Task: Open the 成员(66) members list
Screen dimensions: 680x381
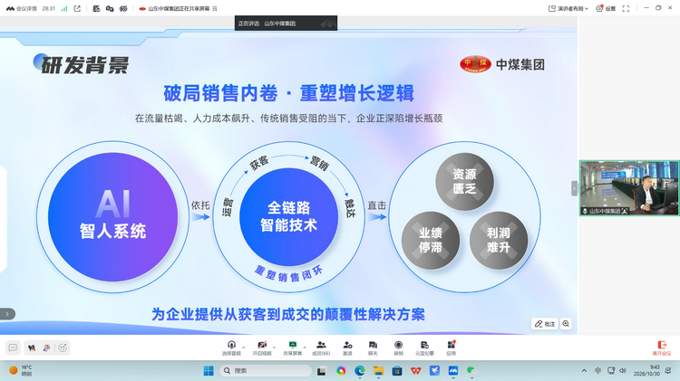Action: click(321, 348)
